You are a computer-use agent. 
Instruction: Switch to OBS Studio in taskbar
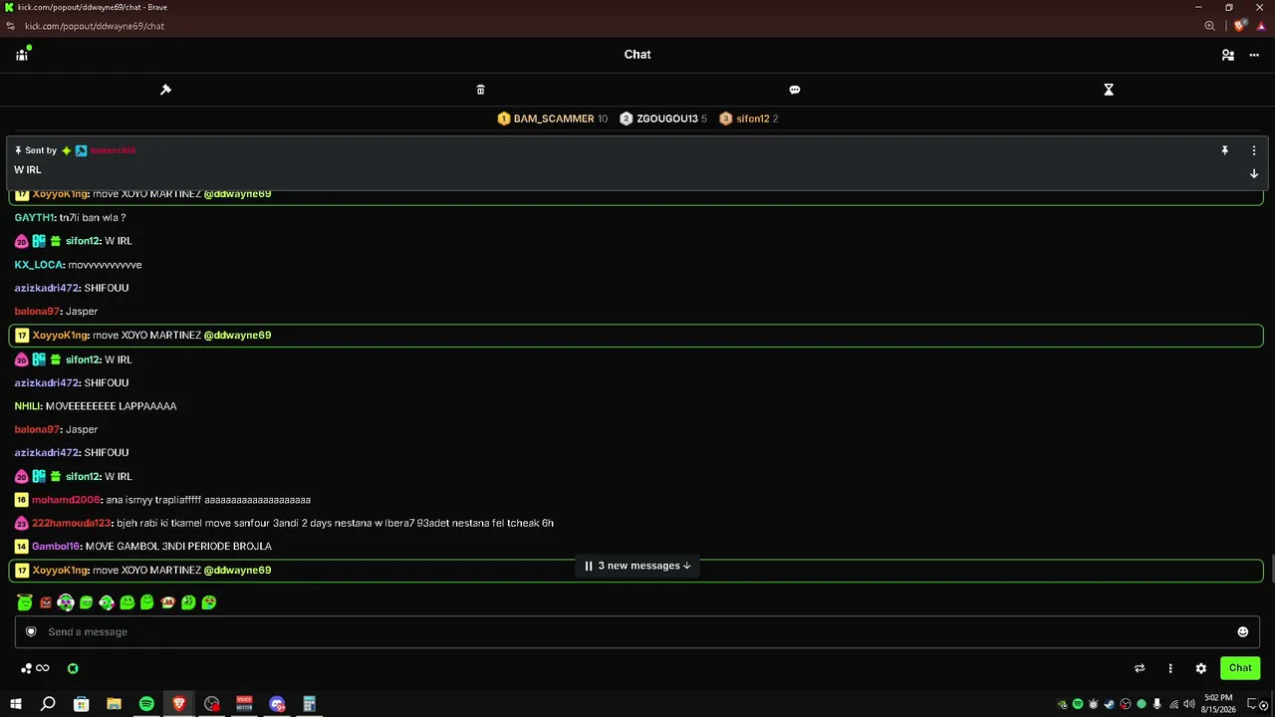(211, 704)
